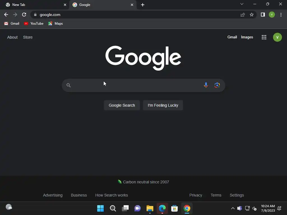Reload the Google page

pyautogui.click(x=24, y=15)
